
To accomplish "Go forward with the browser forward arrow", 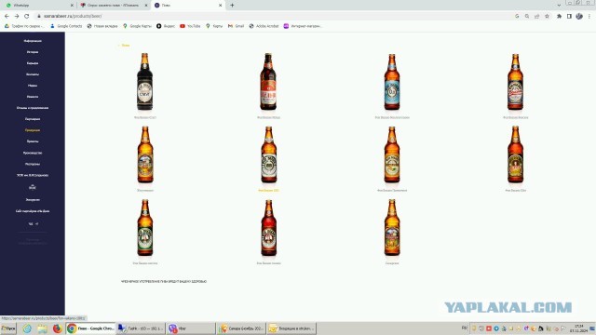I will click(x=17, y=16).
